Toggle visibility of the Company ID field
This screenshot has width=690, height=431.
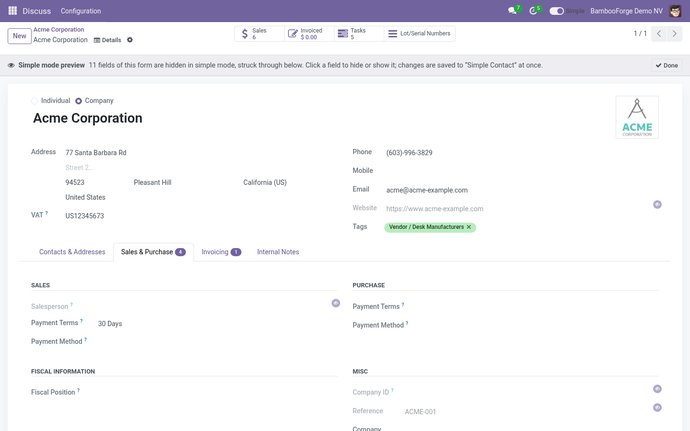tap(657, 389)
